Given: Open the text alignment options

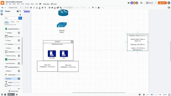Looking at the screenshot, I should coord(42,8).
